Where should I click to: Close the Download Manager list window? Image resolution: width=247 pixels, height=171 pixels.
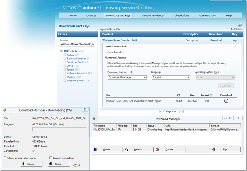point(238,118)
